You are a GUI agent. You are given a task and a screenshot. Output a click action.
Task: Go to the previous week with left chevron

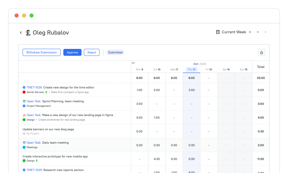[250, 32]
